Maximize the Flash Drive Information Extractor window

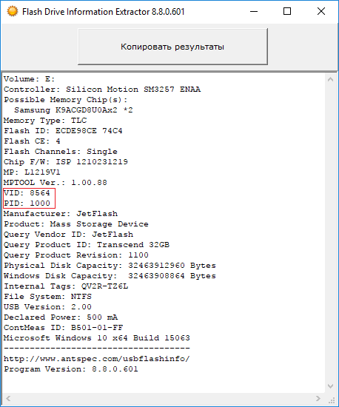(x=287, y=11)
